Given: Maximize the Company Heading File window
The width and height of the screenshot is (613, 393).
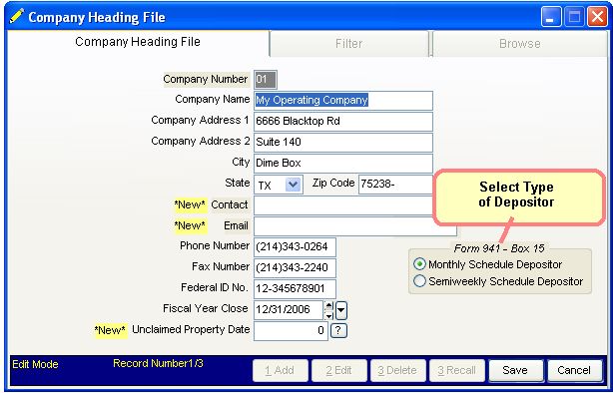Looking at the screenshot, I should click(x=574, y=17).
